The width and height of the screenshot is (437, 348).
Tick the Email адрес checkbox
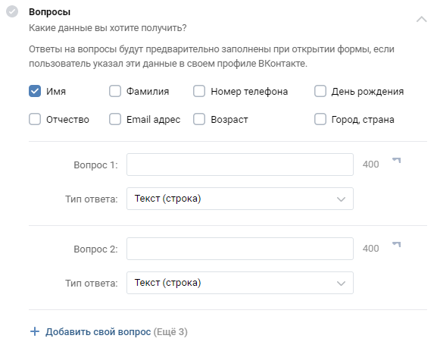tap(115, 119)
